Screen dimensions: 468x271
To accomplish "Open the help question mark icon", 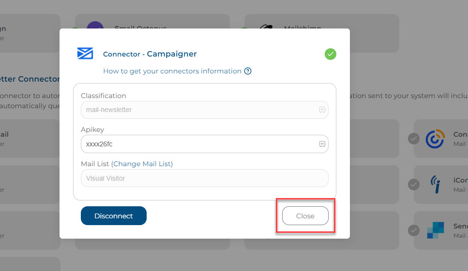I will tap(248, 71).
